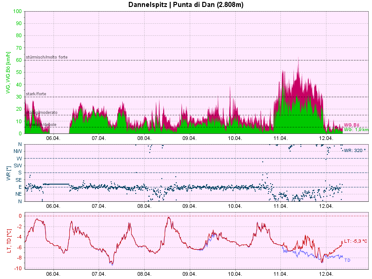
Task: Click the 'WR [°]' axis title
Action: (x=8, y=173)
